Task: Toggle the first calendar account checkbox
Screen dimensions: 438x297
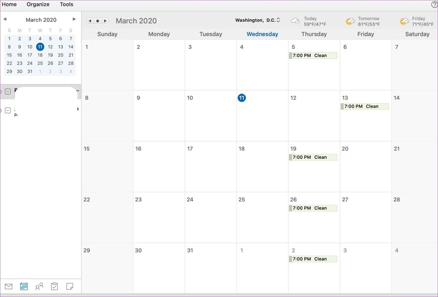Action: [8, 91]
